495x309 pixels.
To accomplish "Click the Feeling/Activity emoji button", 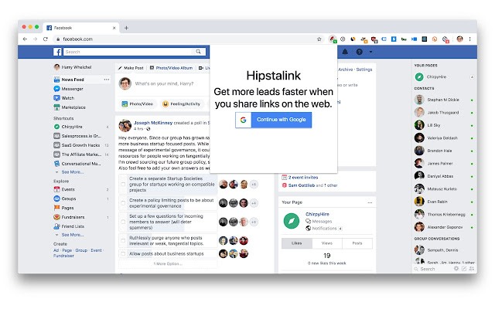I will tap(181, 104).
